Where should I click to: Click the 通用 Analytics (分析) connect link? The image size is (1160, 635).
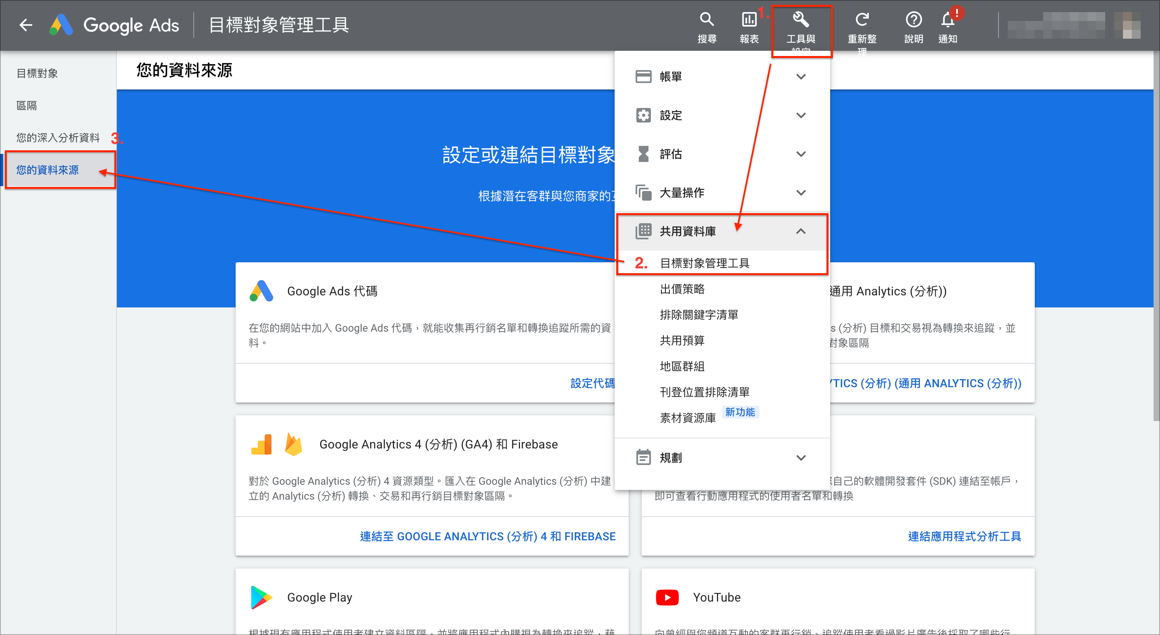pos(926,383)
